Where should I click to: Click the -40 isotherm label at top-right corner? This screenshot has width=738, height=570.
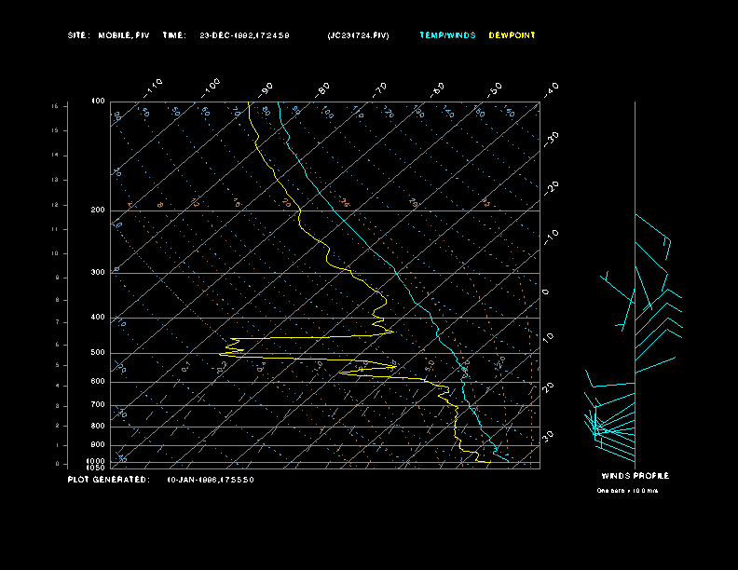click(551, 89)
